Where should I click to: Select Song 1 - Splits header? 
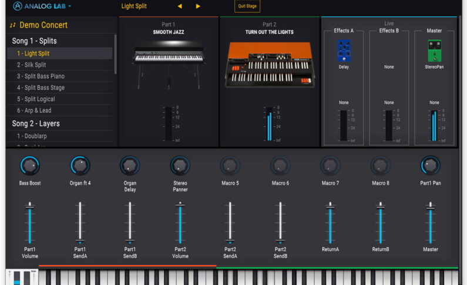click(x=34, y=41)
